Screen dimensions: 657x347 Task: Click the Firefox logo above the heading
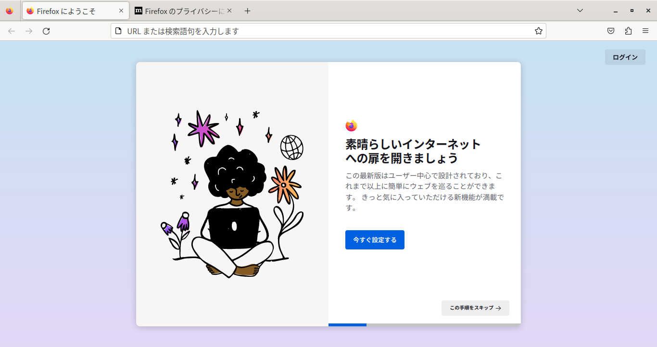[351, 126]
